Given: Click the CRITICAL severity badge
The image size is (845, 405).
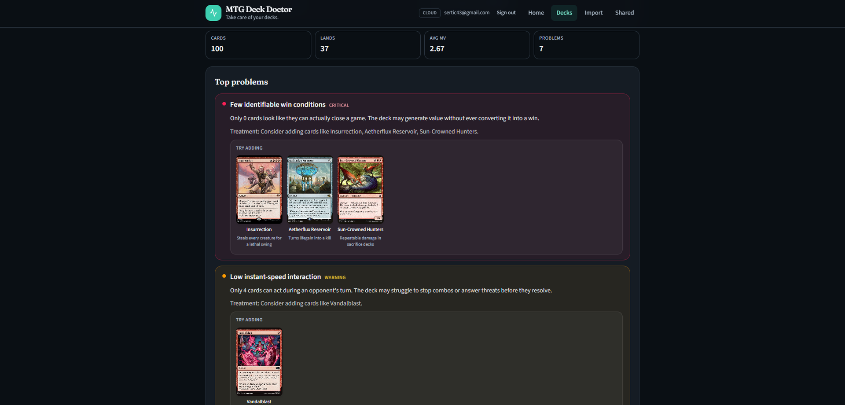Looking at the screenshot, I should [x=339, y=105].
